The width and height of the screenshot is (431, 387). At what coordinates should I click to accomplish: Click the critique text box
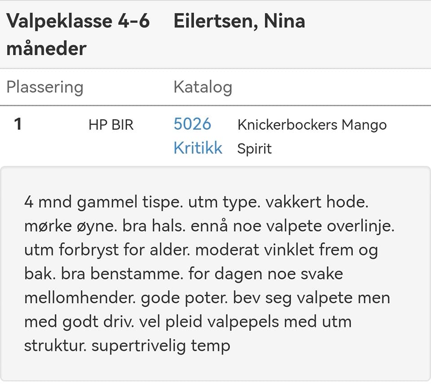pos(215,273)
